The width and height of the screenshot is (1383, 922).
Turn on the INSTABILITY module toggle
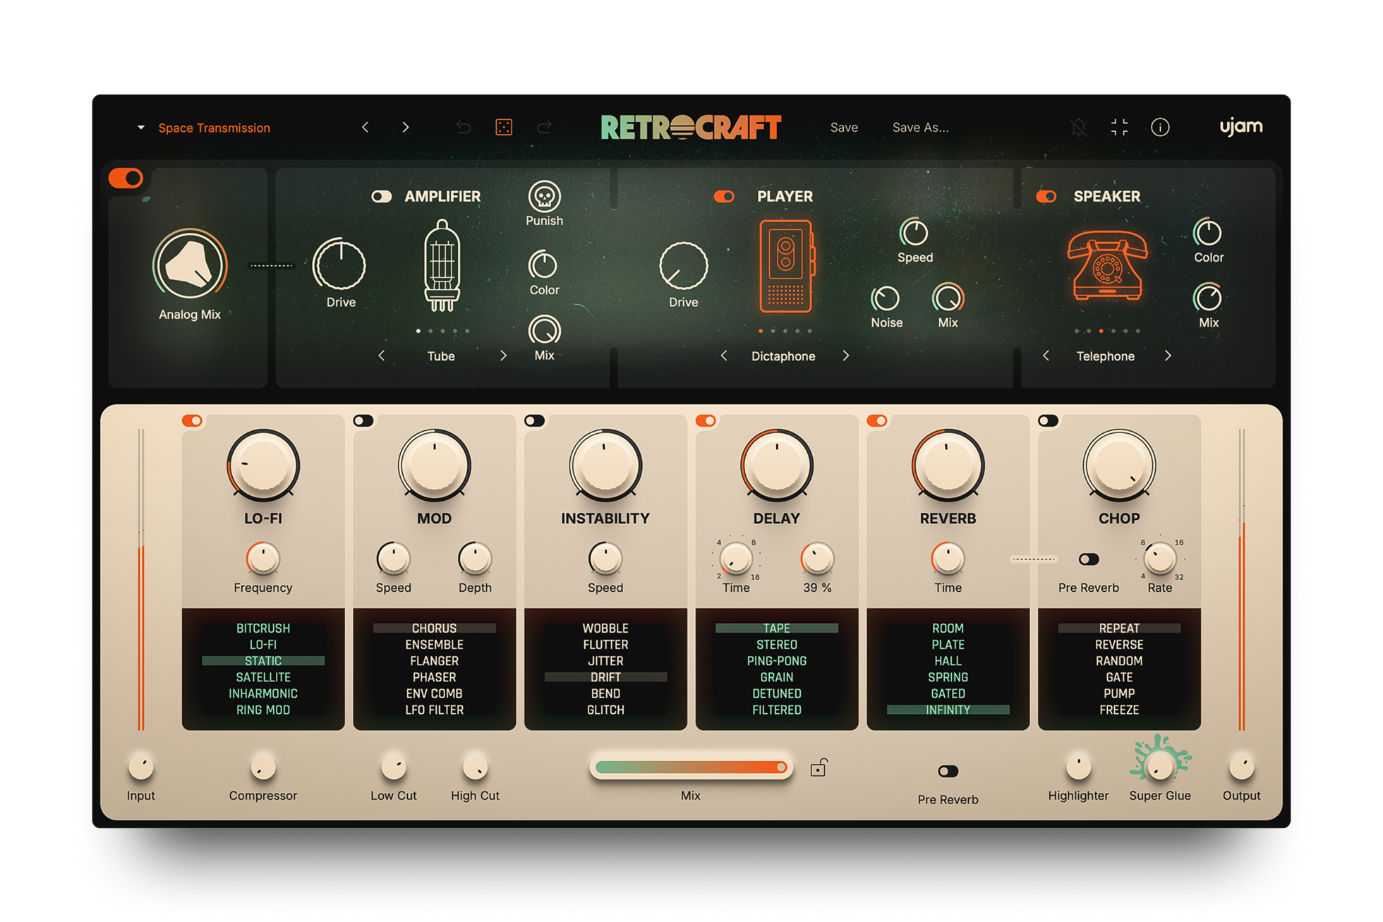pos(535,420)
